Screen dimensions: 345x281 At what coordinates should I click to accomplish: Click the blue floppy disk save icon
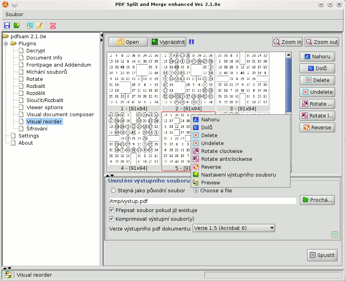pyautogui.click(x=7, y=26)
